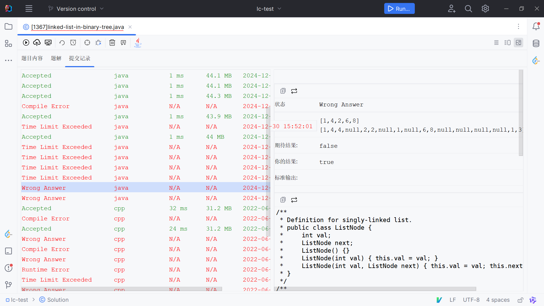
Task: Open Structure tool window icon
Action: tap(8, 43)
